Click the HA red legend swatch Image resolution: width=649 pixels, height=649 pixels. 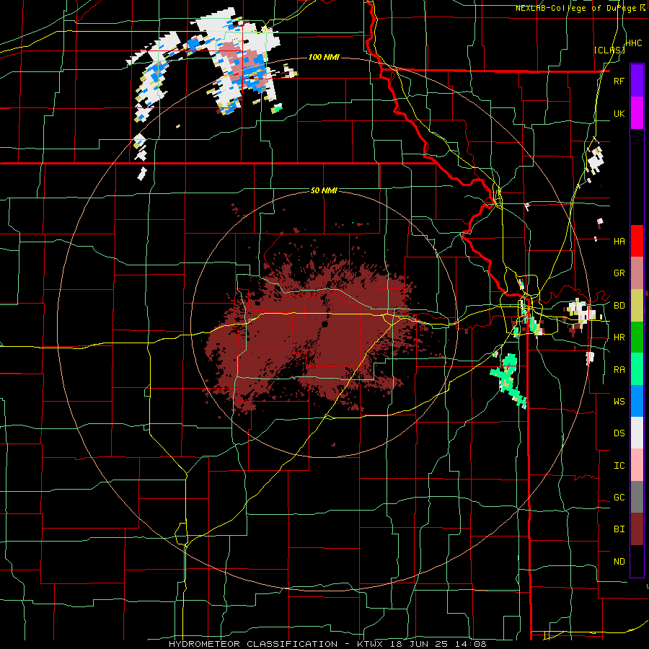point(637,241)
